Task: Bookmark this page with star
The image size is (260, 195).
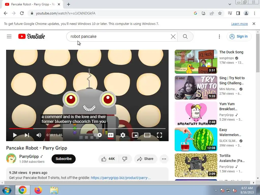Action: pyautogui.click(x=220, y=13)
